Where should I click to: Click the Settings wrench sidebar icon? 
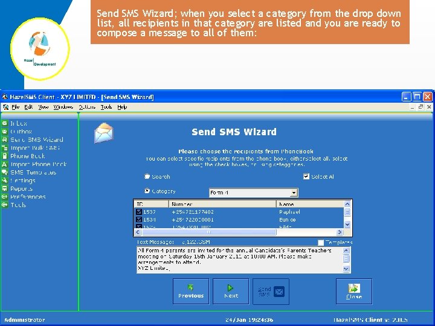click(4, 181)
